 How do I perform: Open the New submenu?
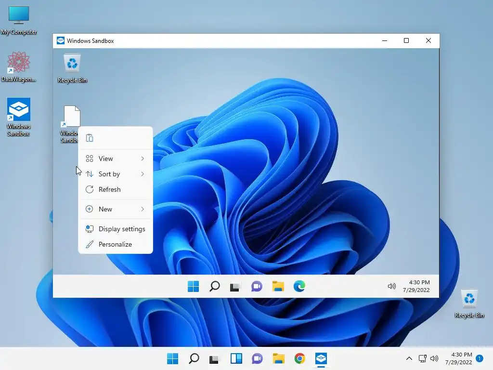(x=116, y=209)
